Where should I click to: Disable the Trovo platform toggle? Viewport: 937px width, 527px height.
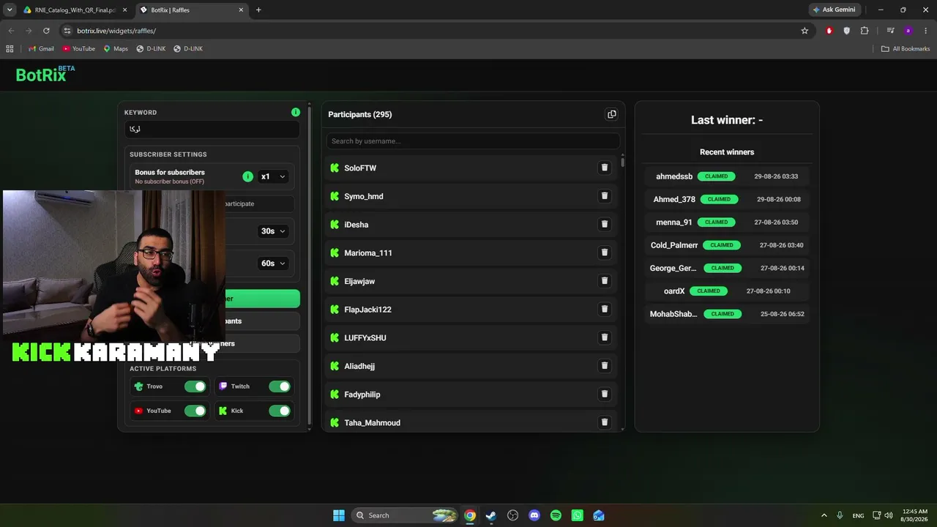(x=195, y=386)
